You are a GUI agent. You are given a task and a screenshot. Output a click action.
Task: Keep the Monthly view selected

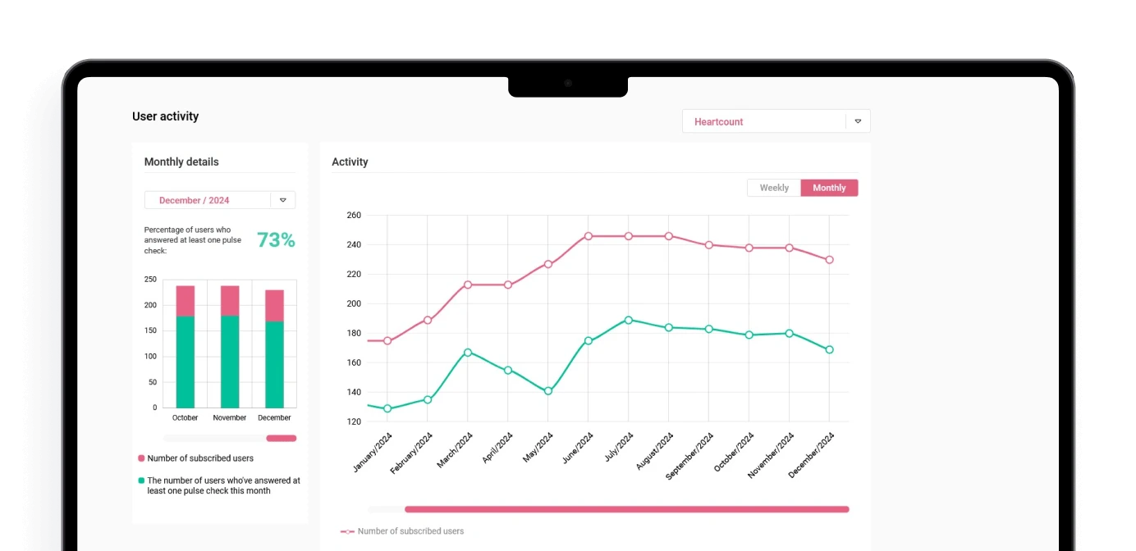point(829,188)
